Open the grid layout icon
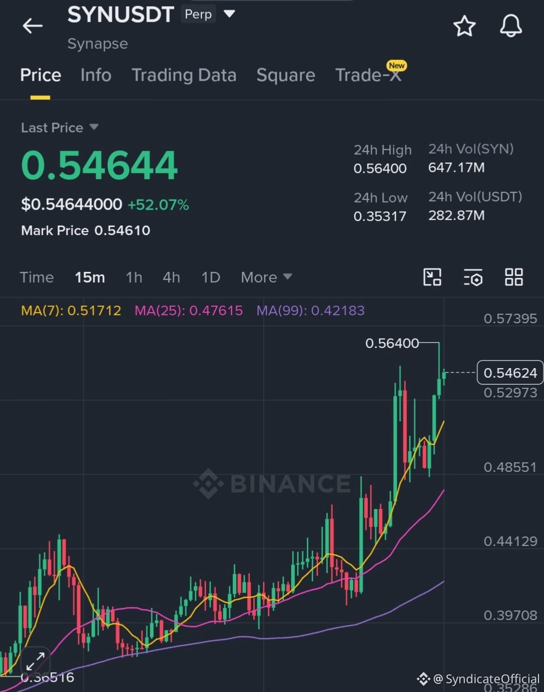The height and width of the screenshot is (692, 544). coord(514,277)
